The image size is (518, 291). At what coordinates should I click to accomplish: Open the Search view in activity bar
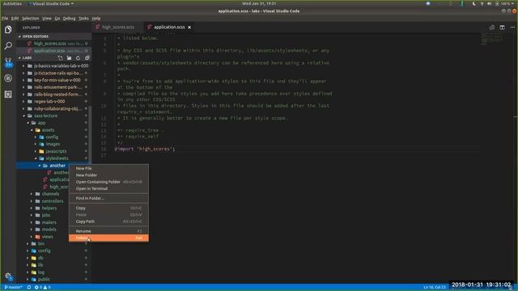8,45
